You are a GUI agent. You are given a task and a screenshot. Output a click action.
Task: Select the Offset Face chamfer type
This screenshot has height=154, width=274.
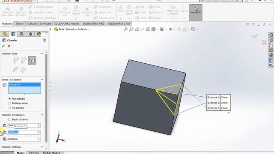pyautogui.click(x=16, y=70)
